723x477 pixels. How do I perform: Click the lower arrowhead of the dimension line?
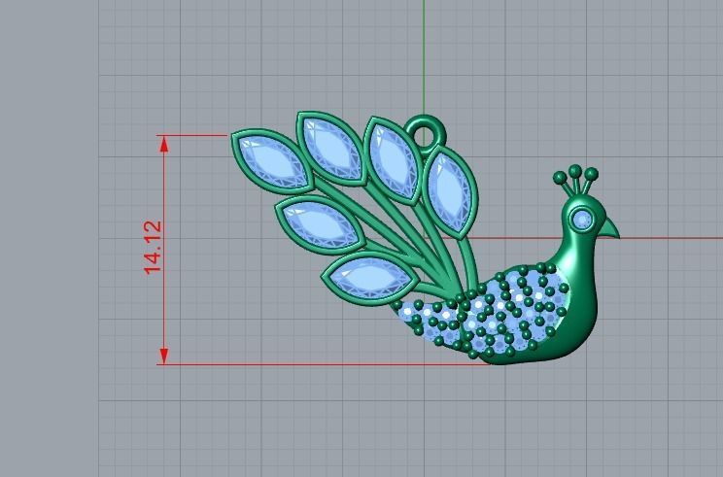[x=163, y=356]
